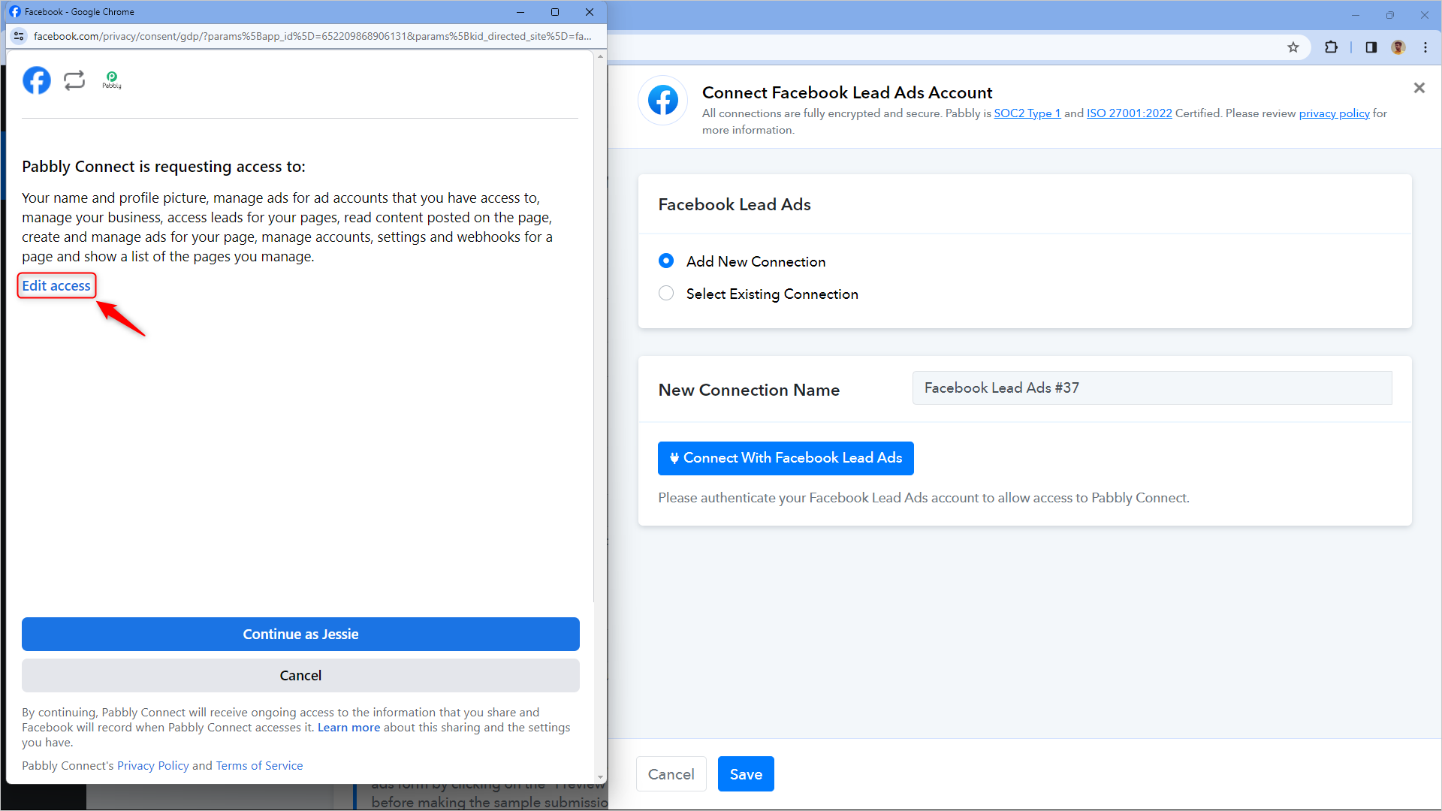Click Save in the connection dialog
1442x811 pixels.
coord(746,774)
